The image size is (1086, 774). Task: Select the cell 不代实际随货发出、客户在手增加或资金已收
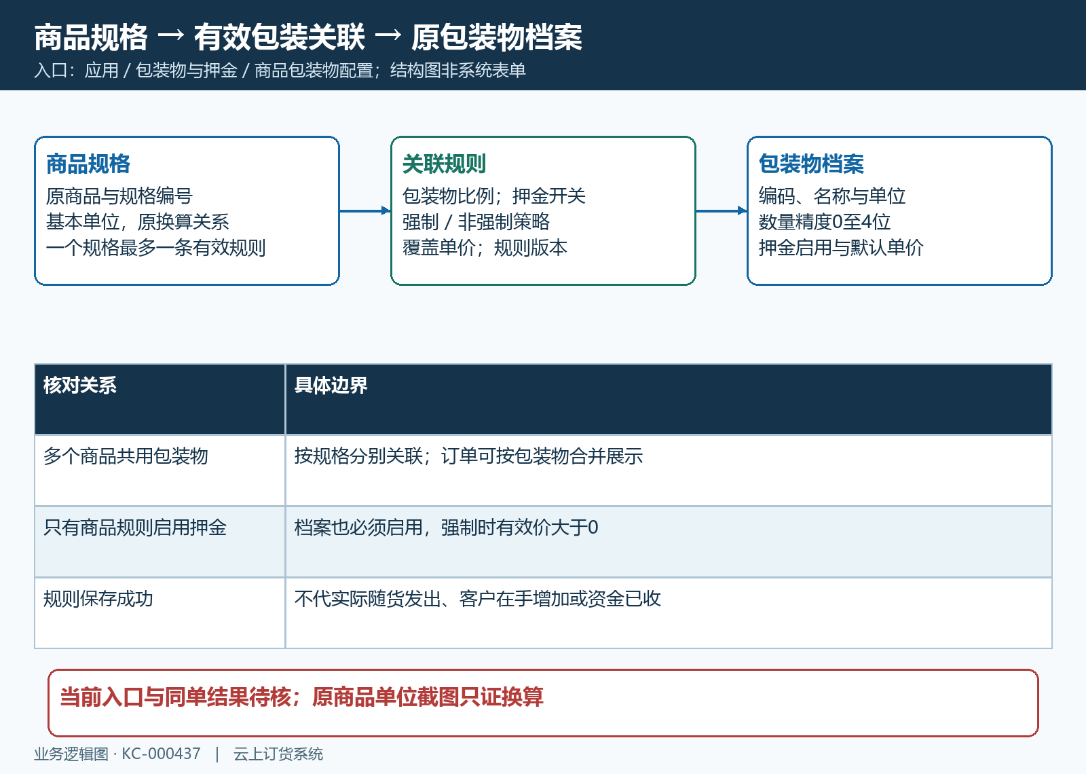coord(669,613)
